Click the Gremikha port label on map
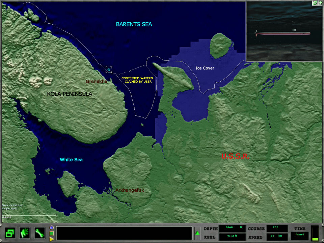Image resolution: width=324 pixels, height=243 pixels. [96, 82]
